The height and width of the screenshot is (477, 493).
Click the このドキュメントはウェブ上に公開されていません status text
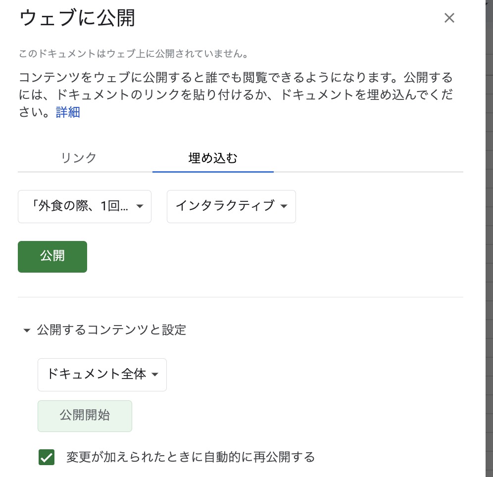coord(133,53)
